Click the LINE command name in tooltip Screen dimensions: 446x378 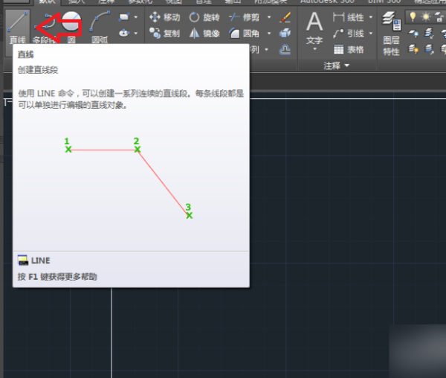tap(40, 260)
